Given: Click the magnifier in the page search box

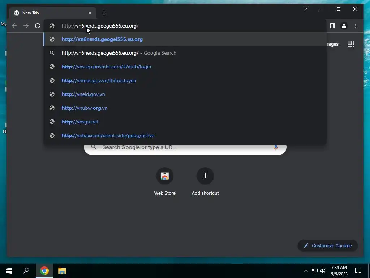Looking at the screenshot, I should (94, 147).
